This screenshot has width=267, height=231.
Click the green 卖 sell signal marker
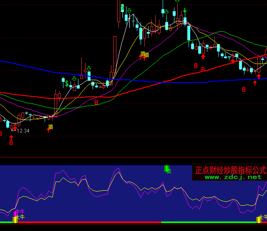[x=167, y=169]
